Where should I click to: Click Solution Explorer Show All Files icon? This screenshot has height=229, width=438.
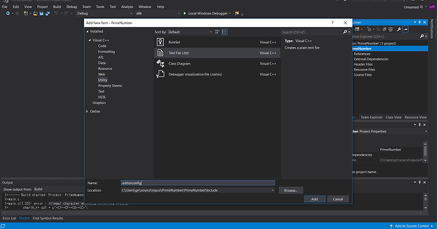click(x=391, y=29)
